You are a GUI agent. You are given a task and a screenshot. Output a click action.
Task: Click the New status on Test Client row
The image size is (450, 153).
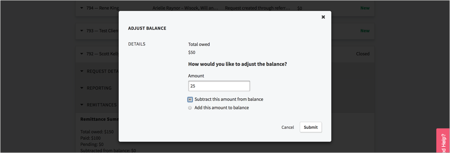365,31
